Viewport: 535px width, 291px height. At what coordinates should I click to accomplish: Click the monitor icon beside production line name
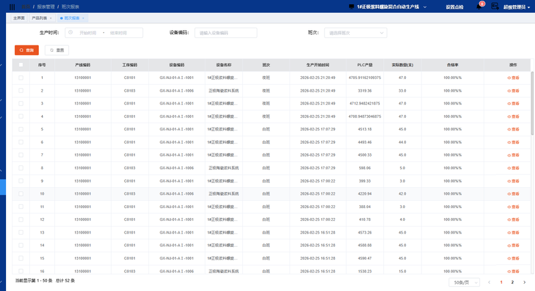pyautogui.click(x=352, y=6)
